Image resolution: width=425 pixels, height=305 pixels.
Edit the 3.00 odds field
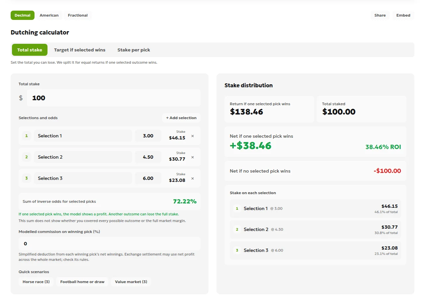(148, 136)
